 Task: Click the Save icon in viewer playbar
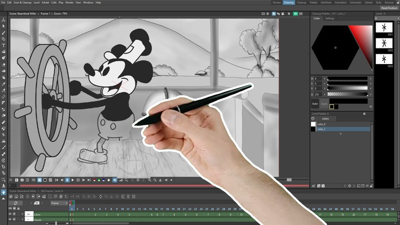click(17, 180)
